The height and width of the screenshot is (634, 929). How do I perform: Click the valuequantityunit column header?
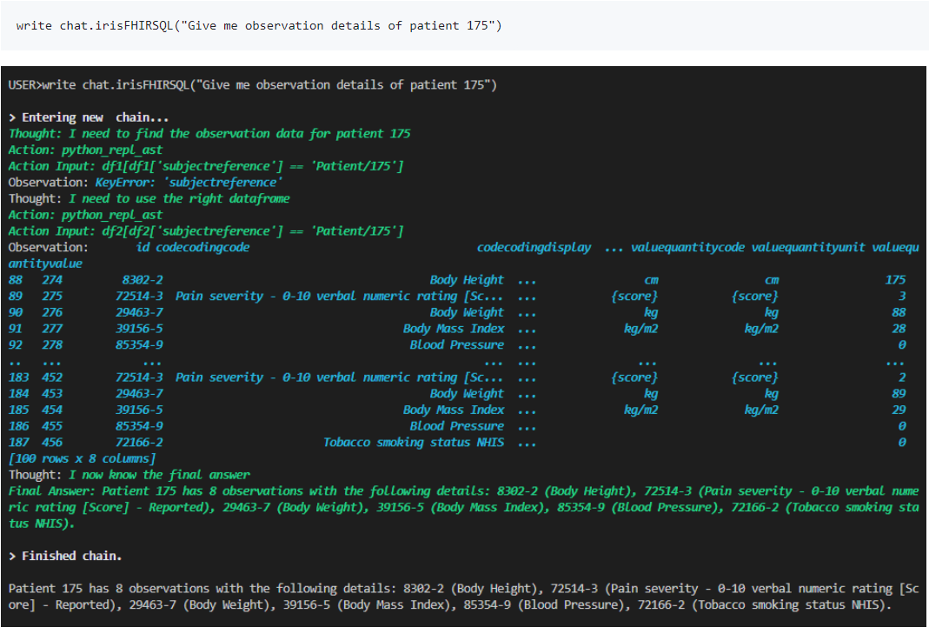tap(808, 248)
